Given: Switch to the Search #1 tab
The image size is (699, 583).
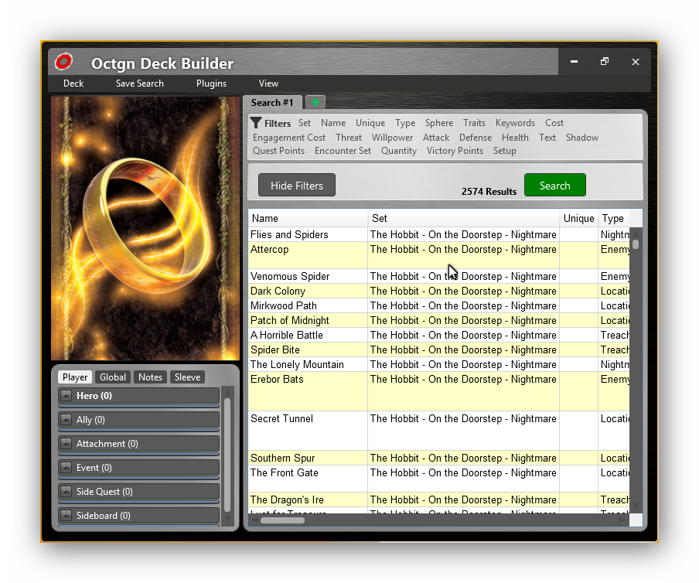Looking at the screenshot, I should (x=272, y=103).
